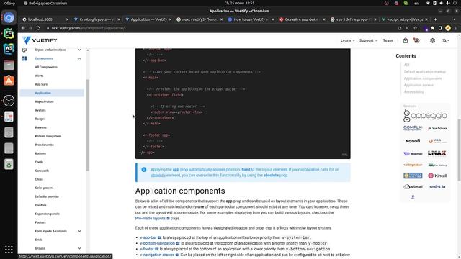Open the jobs icon in header
This screenshot has width=461, height=259.
point(416,40)
